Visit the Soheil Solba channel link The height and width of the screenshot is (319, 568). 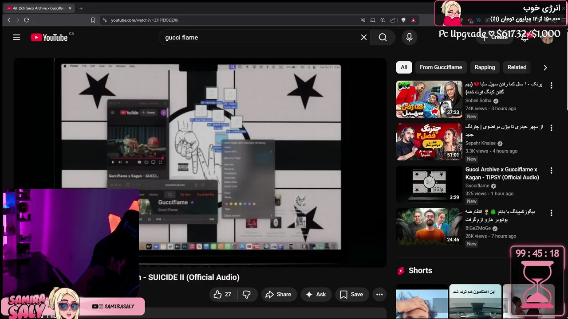(x=478, y=101)
